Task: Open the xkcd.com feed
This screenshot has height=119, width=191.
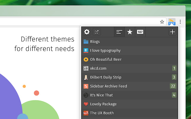Action: tap(98, 68)
